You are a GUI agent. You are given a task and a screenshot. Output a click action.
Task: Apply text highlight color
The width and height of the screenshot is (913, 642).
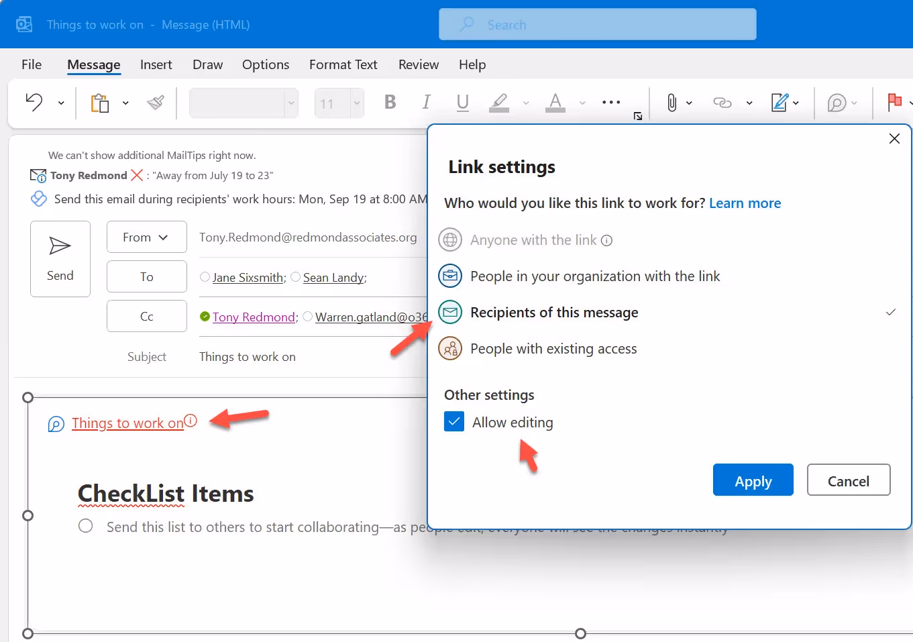tap(498, 103)
